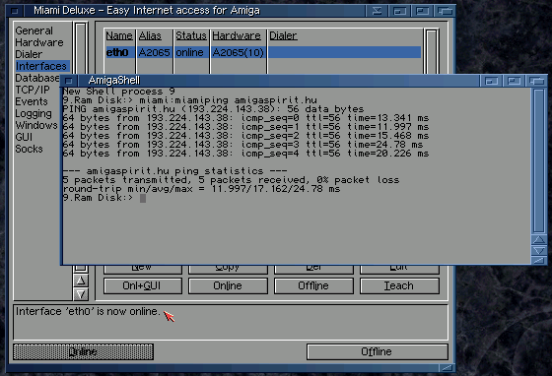
Task: Open the Logging settings page
Action: [34, 113]
